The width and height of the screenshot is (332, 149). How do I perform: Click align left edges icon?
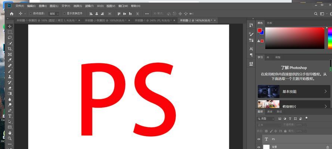[x=91, y=14]
